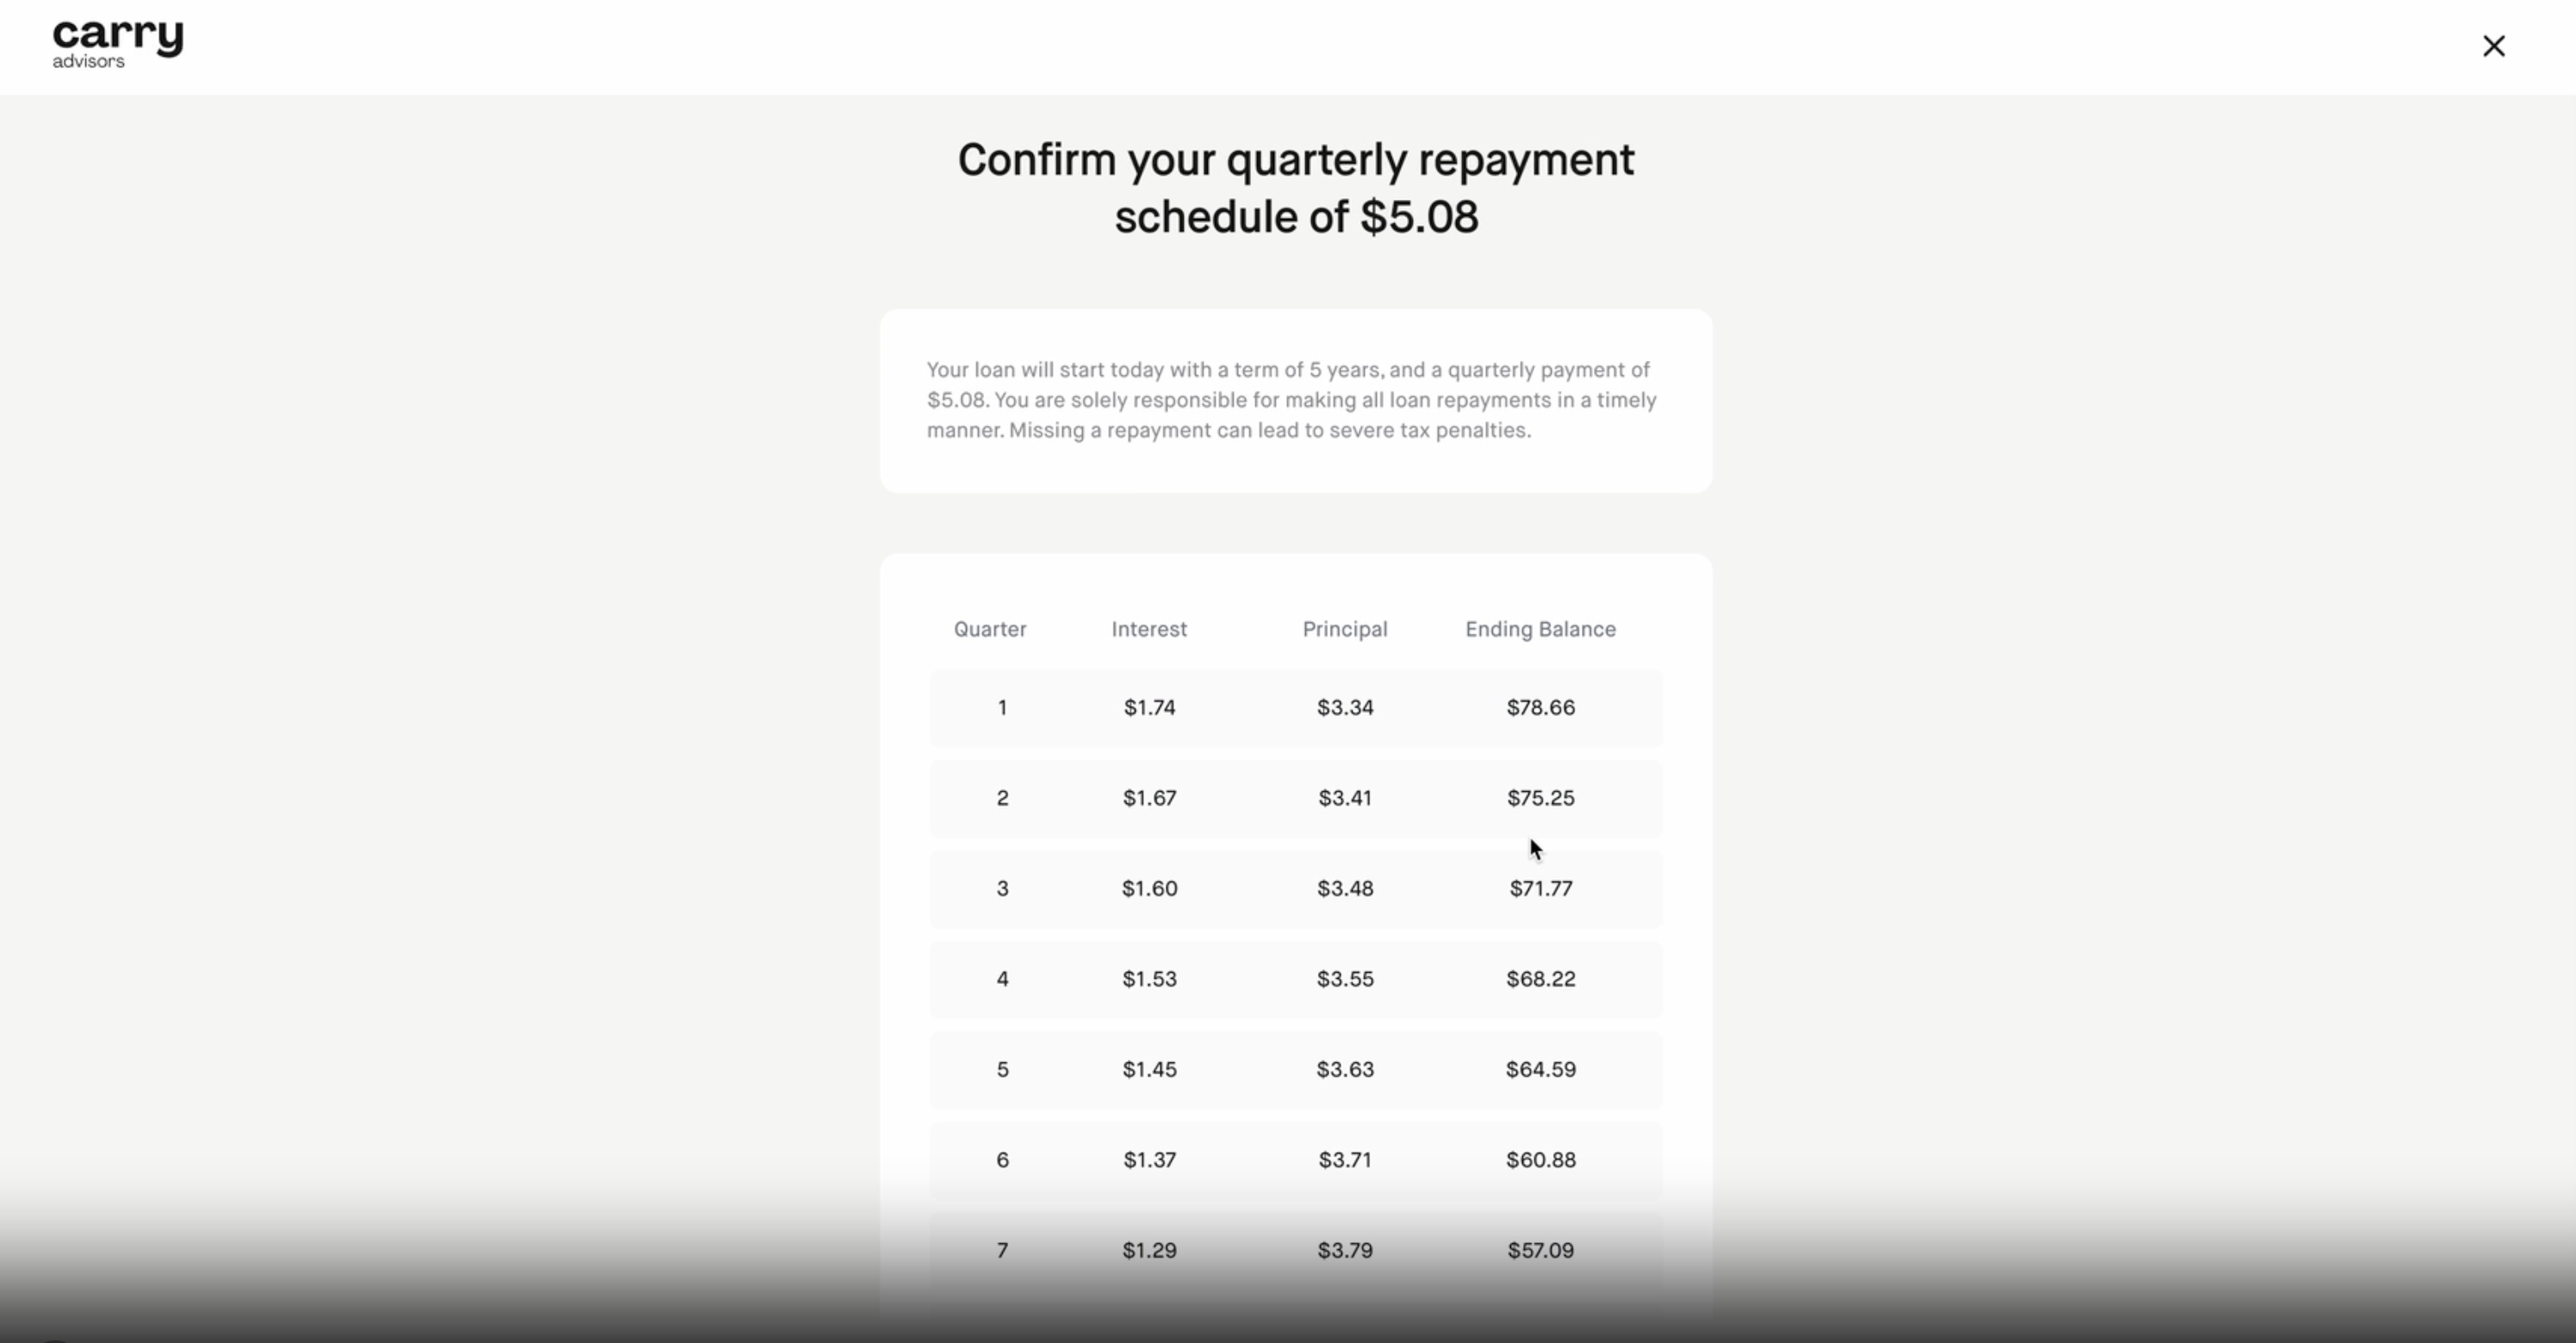Click the $1.60 interest value in quarter 3
Image resolution: width=2576 pixels, height=1343 pixels.
tap(1149, 889)
